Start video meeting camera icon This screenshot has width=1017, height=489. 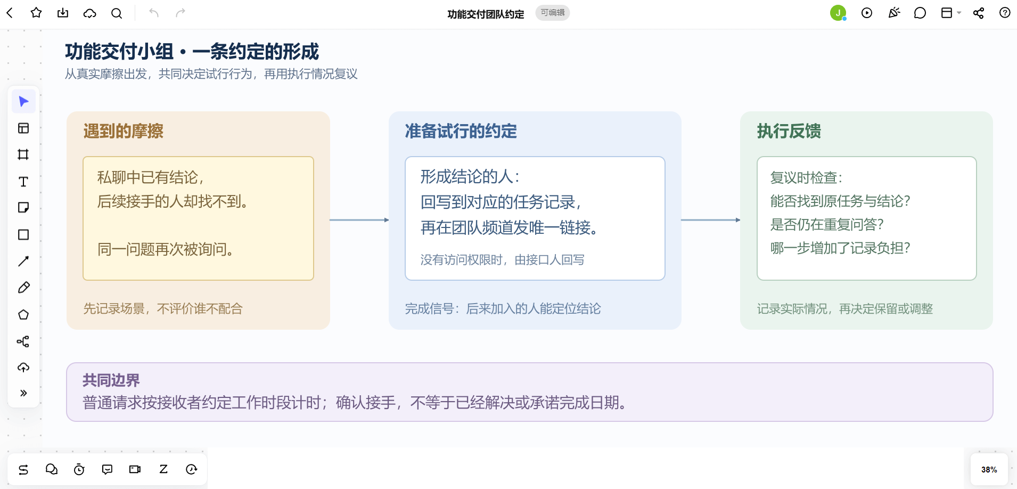pos(135,469)
